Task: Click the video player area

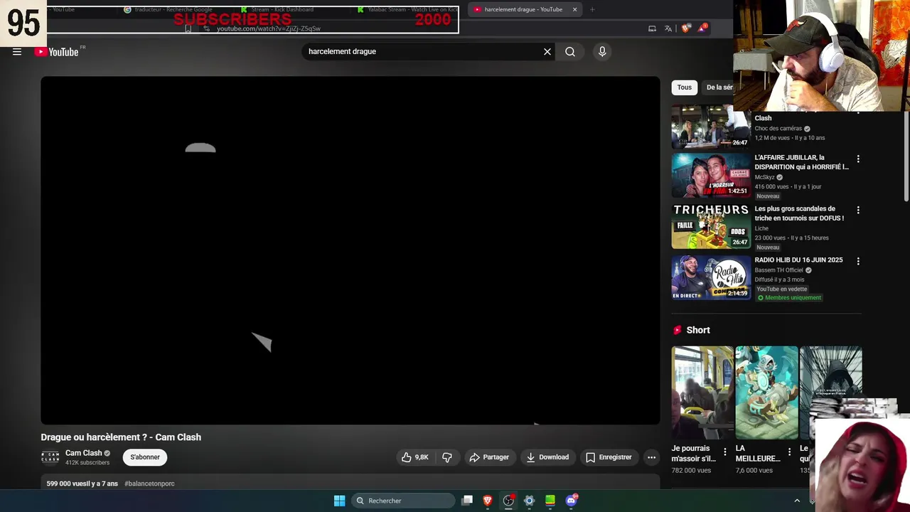Action: (x=350, y=250)
